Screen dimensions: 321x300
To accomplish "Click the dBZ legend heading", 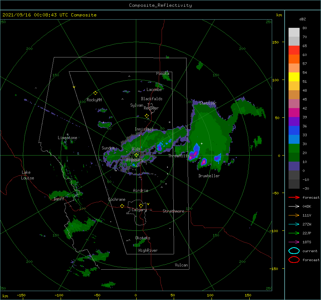I will click(x=302, y=19).
